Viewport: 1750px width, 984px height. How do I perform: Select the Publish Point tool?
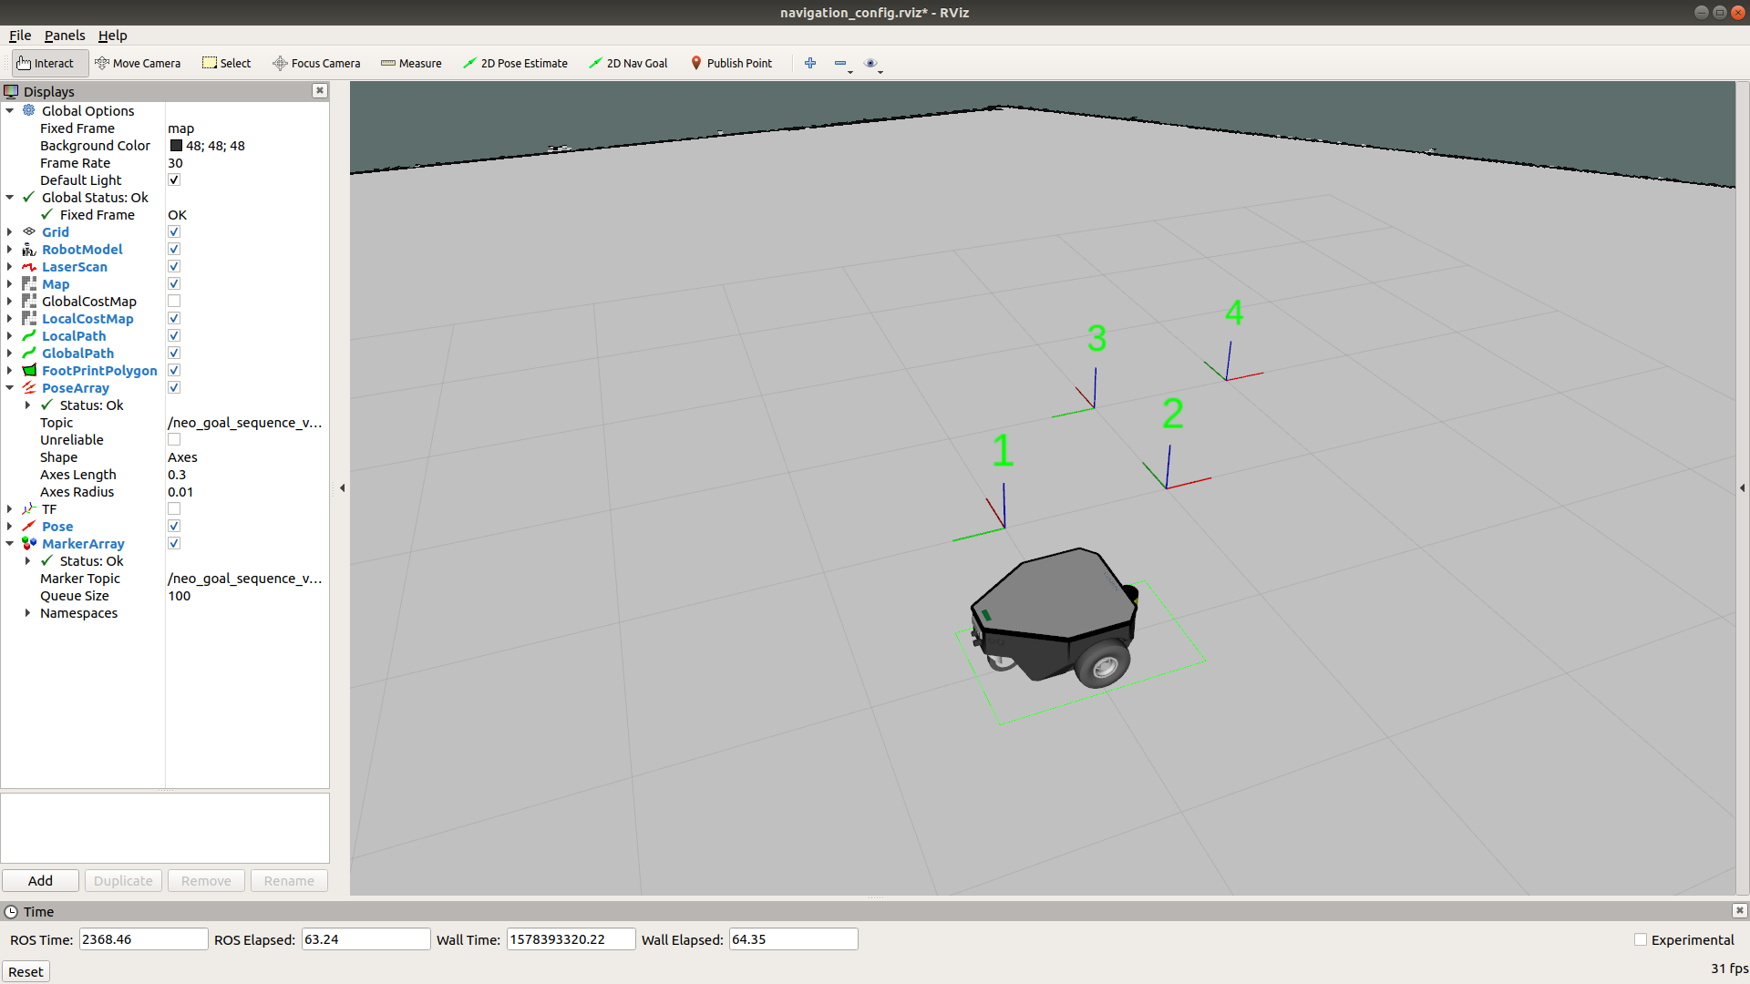[x=731, y=63]
